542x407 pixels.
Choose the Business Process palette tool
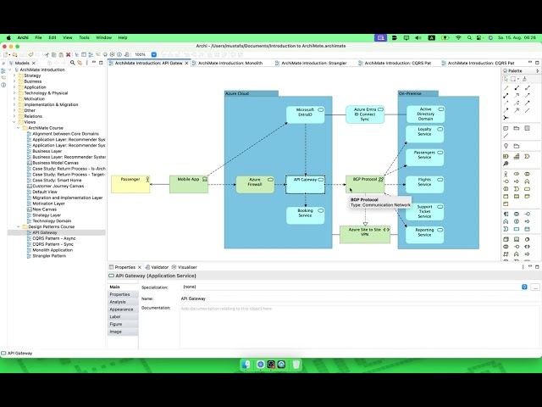(x=517, y=181)
